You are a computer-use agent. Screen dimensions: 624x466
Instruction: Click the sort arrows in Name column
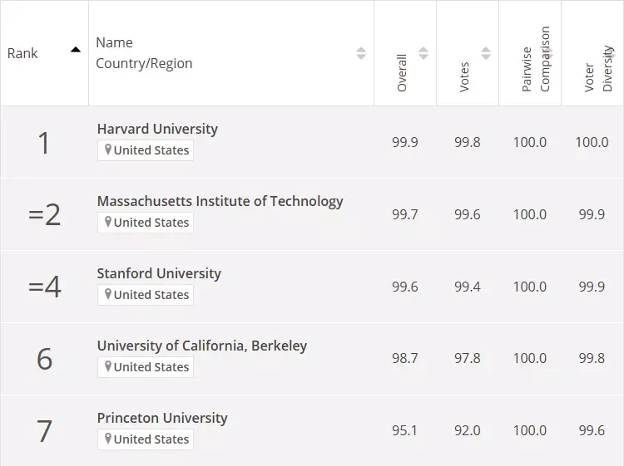click(x=361, y=53)
